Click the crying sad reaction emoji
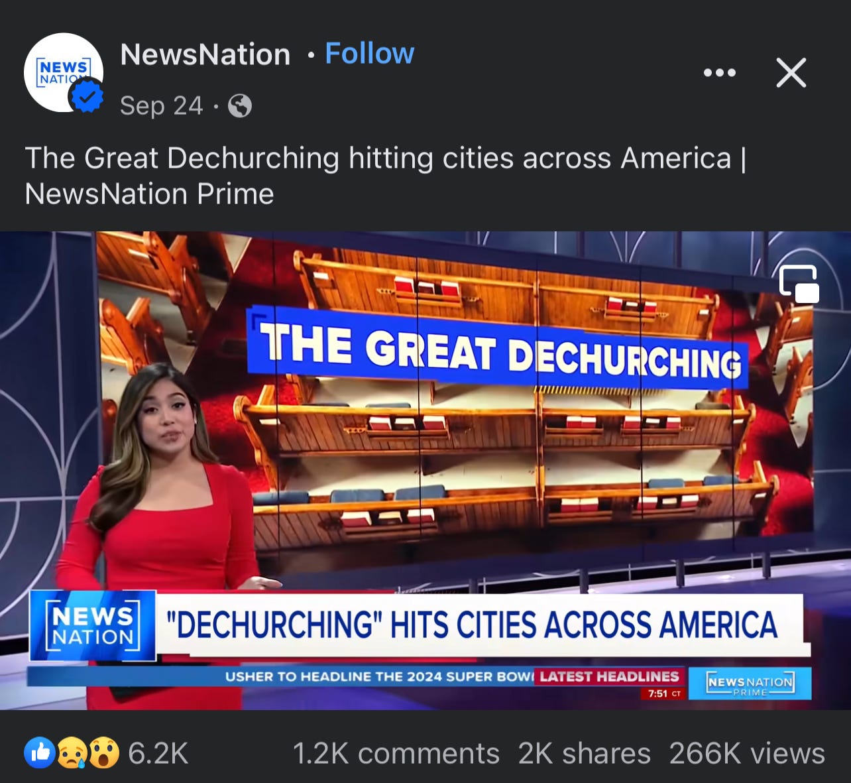 tap(72, 753)
